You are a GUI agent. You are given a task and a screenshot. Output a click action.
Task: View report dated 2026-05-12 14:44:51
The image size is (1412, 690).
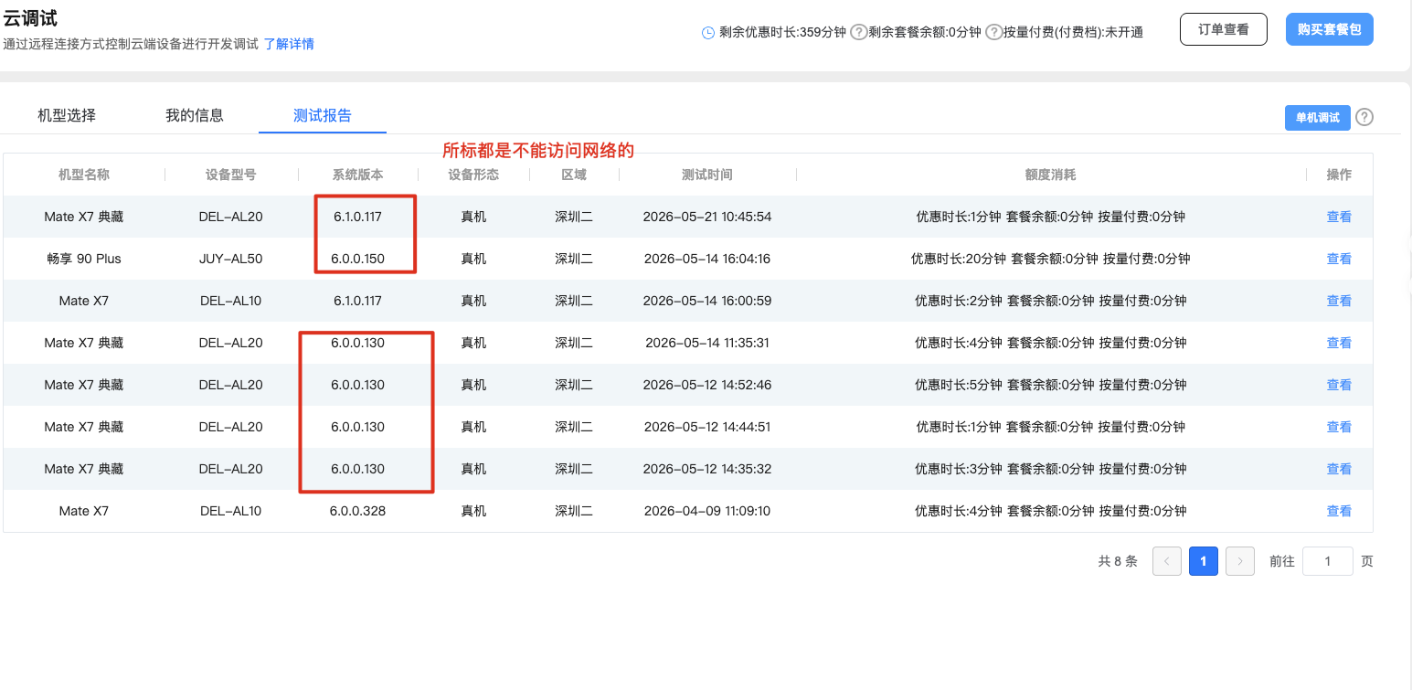coord(1339,427)
